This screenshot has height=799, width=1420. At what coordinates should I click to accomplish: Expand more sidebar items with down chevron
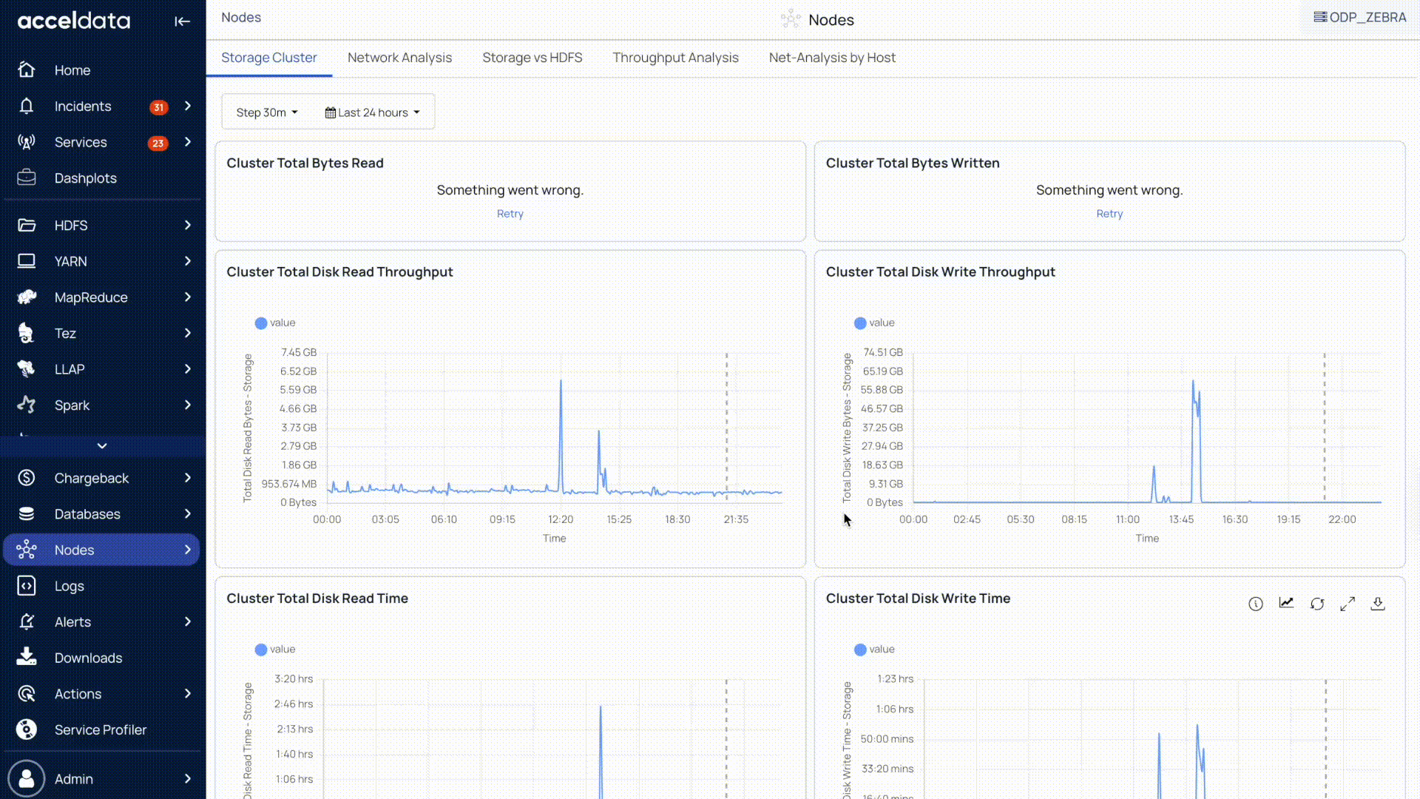[102, 445]
